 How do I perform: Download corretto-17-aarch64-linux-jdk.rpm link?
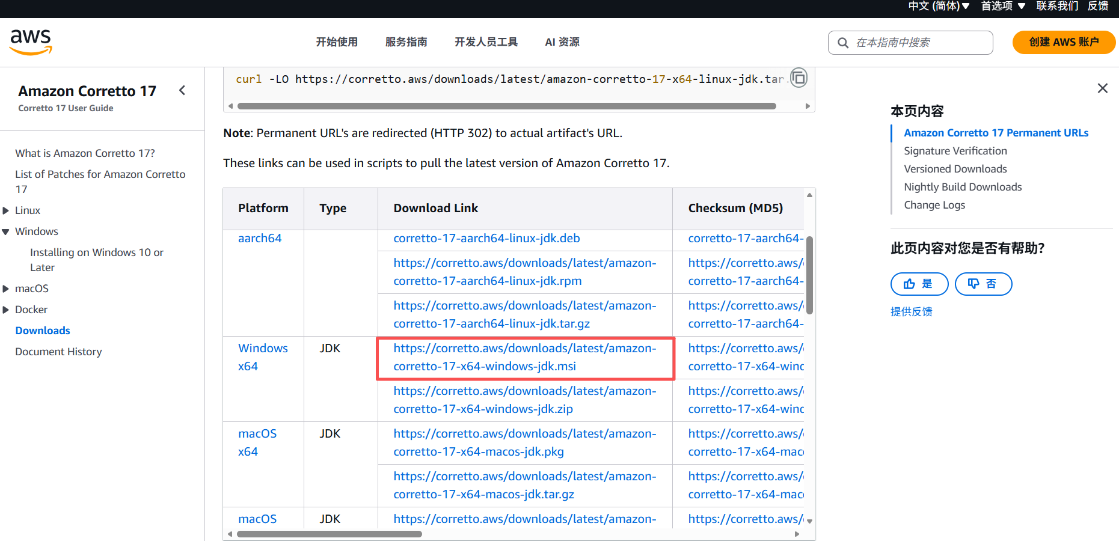click(525, 272)
